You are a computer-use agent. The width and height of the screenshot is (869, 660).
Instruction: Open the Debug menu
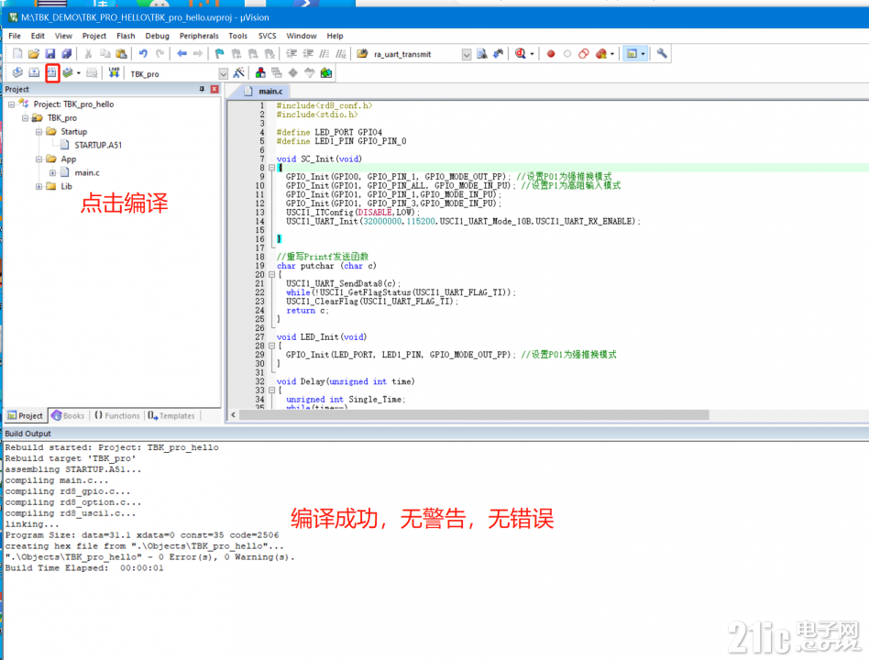coord(158,36)
